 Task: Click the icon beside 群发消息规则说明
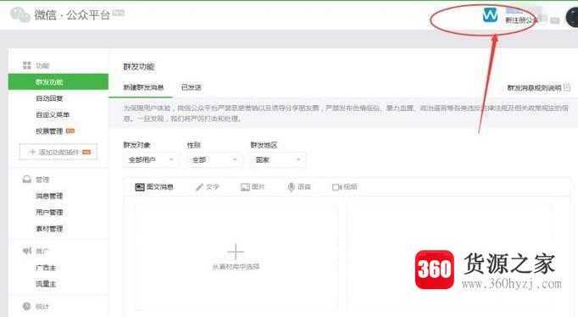pyautogui.click(x=567, y=88)
